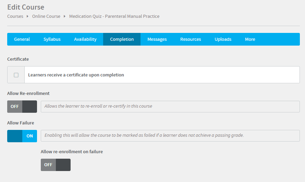
Task: Switch to the Uploads tab
Action: click(x=223, y=39)
